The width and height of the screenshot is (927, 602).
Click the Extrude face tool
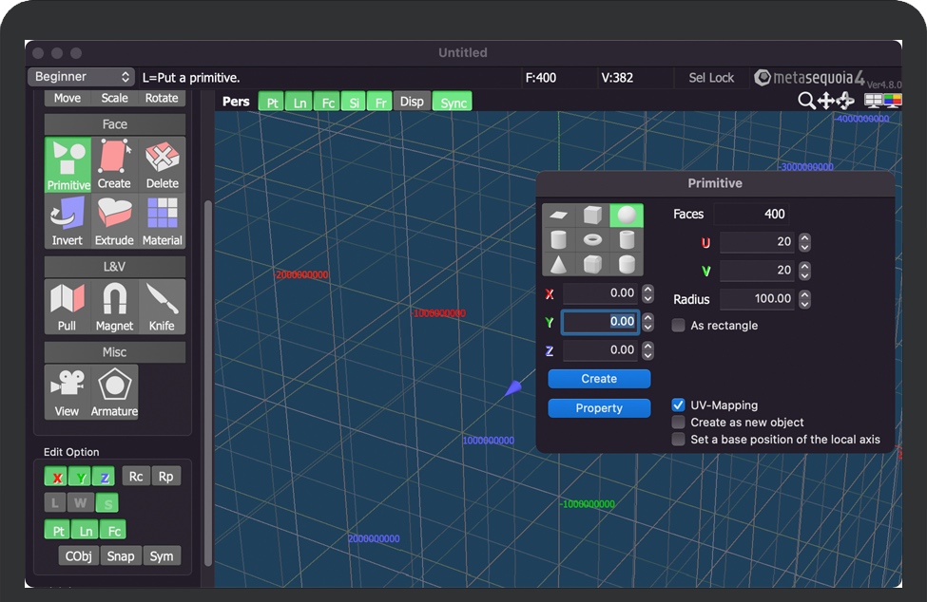pyautogui.click(x=114, y=221)
